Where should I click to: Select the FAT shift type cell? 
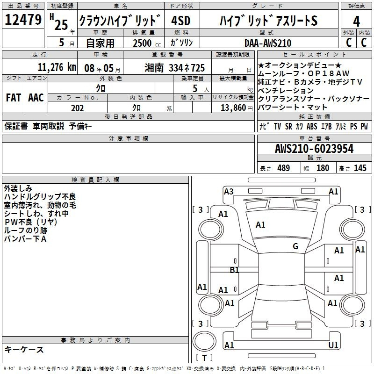coord(14,98)
